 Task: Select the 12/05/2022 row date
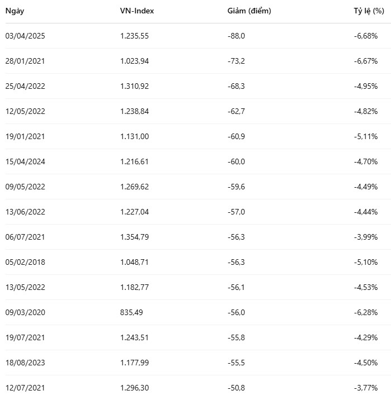(x=25, y=111)
